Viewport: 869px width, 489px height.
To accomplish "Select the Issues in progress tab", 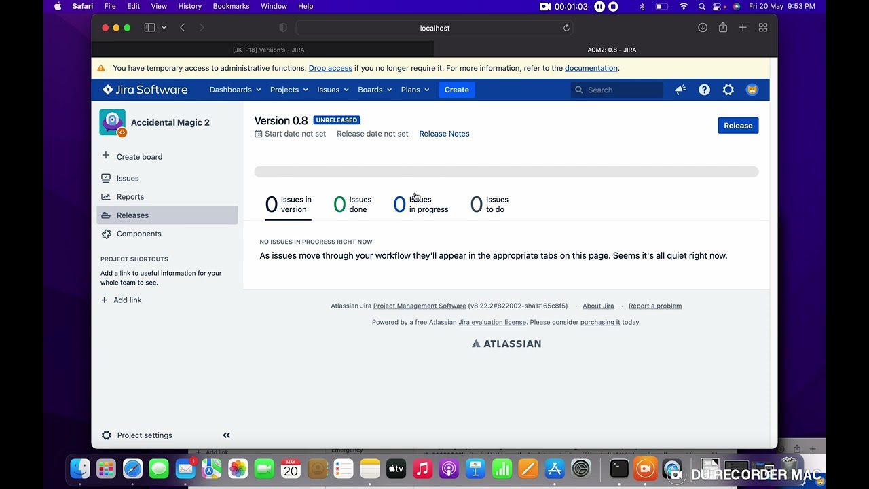I will (421, 204).
